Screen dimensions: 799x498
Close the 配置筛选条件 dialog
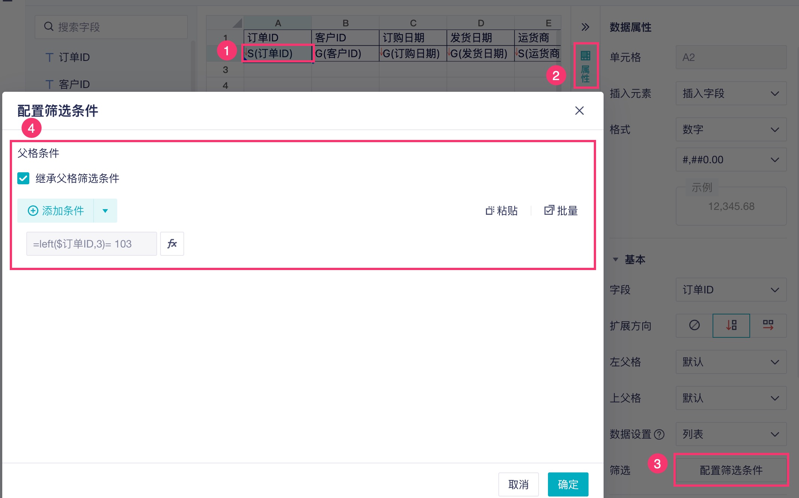click(x=579, y=111)
